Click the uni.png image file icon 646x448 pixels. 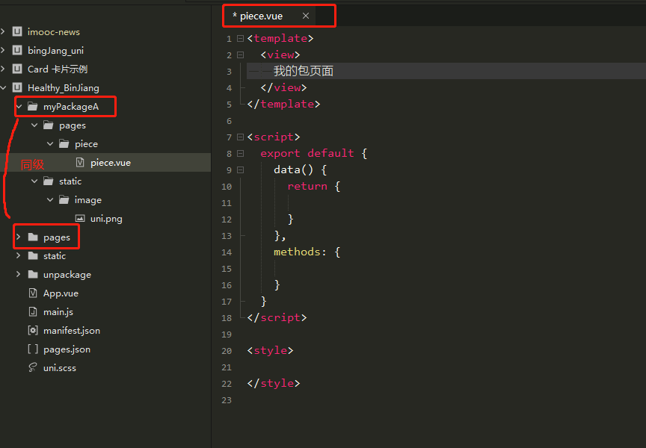(80, 219)
